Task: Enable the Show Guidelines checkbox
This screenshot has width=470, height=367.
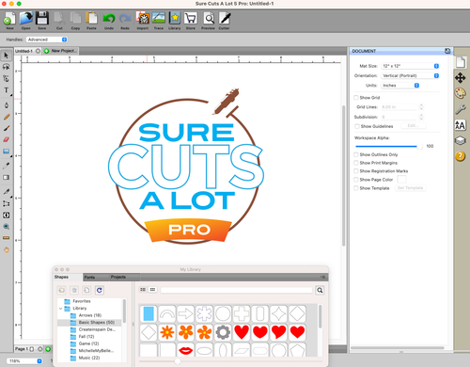Action: point(356,126)
